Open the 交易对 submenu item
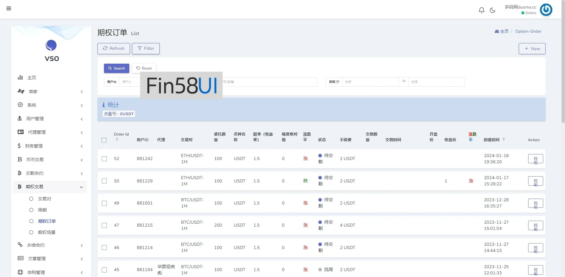 tap(44, 199)
